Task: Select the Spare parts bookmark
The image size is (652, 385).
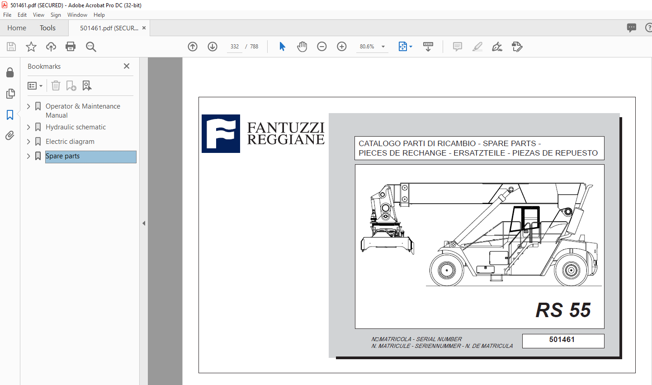Action: coord(90,157)
